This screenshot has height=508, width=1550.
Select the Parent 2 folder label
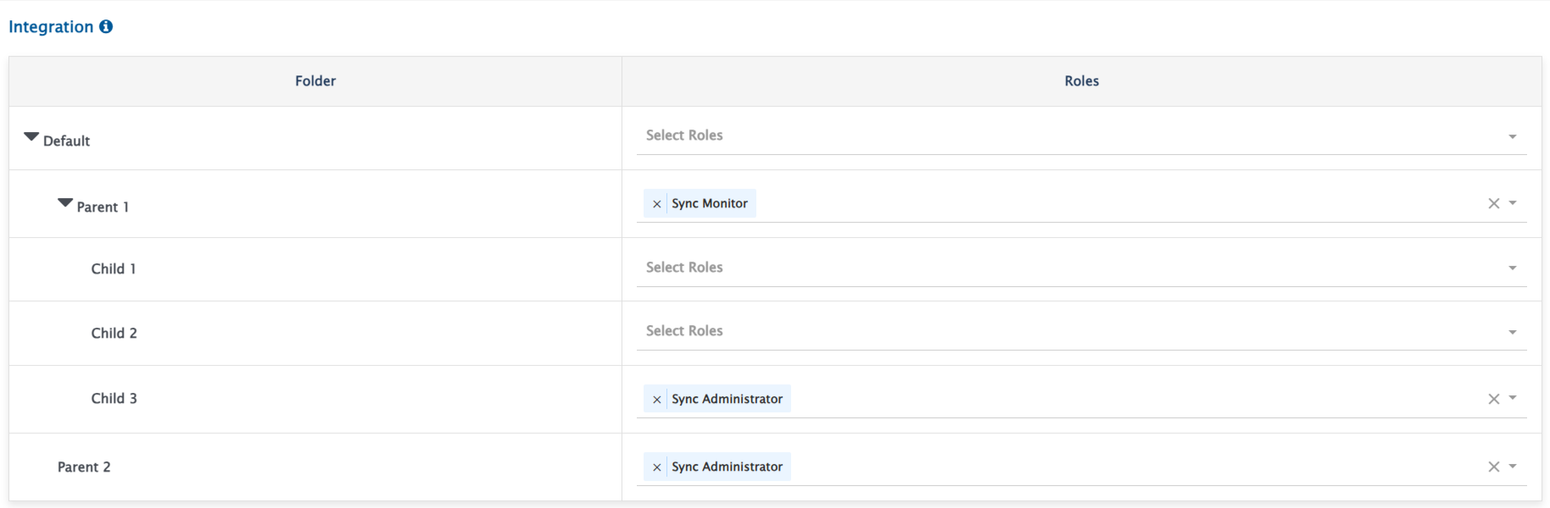(84, 467)
